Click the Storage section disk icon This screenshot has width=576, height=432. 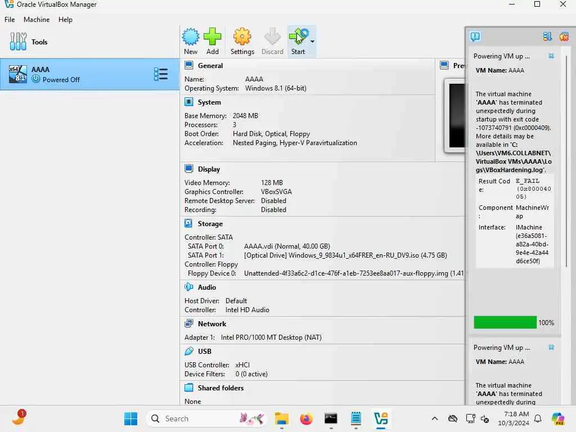coord(188,223)
